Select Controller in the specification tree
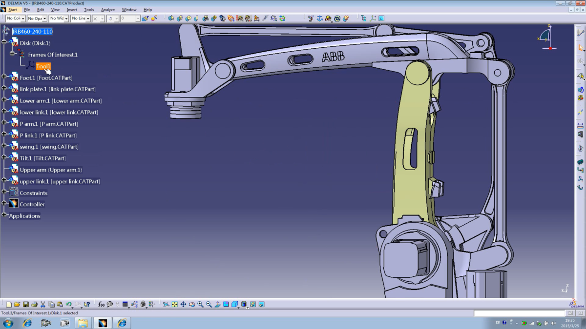This screenshot has width=586, height=329. [x=32, y=204]
